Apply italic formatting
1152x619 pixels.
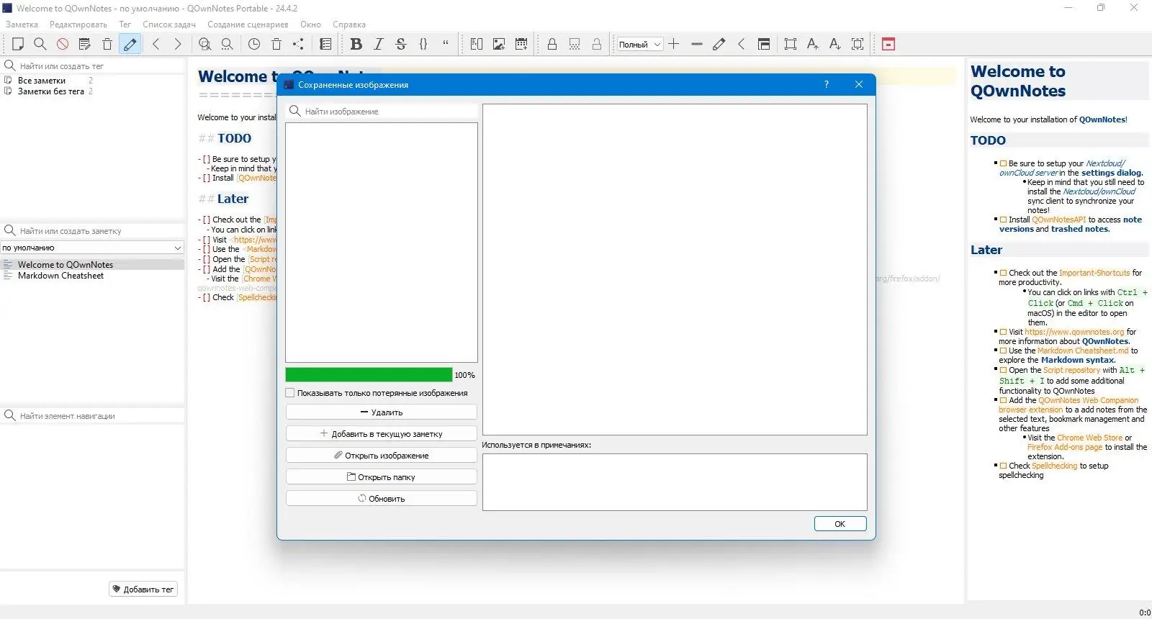(x=379, y=44)
